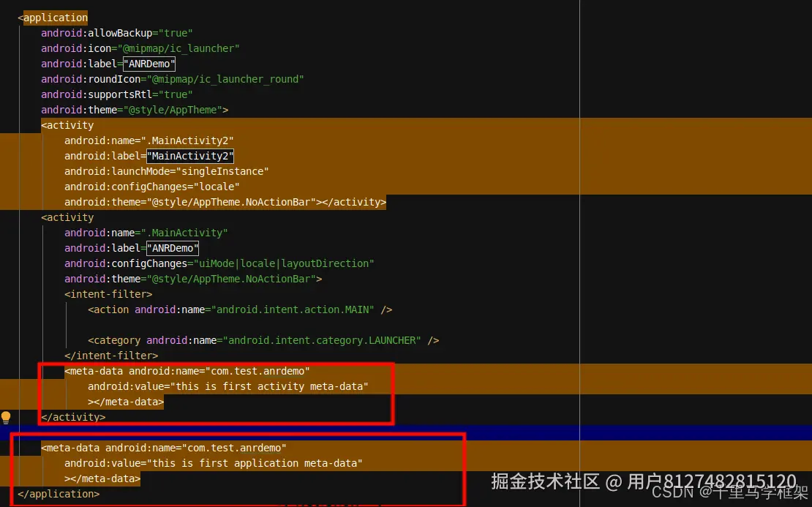Click the android:icon attribute name
The width and height of the screenshot is (812, 507).
[76, 49]
